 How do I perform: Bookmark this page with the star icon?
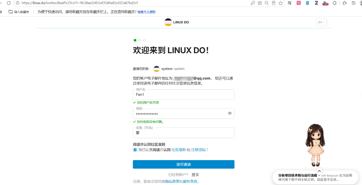click(281, 3)
